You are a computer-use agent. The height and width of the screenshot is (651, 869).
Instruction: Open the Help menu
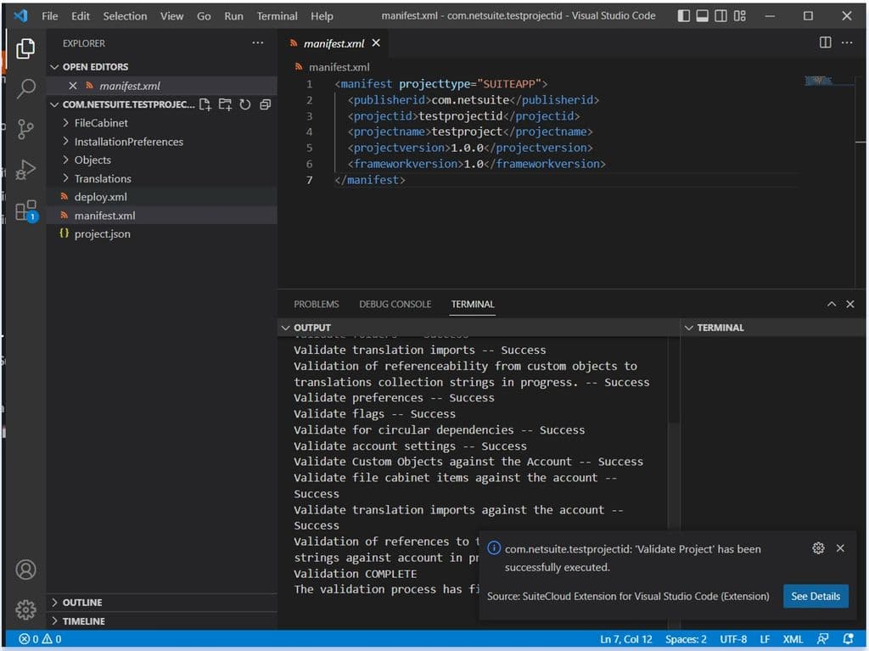[322, 16]
